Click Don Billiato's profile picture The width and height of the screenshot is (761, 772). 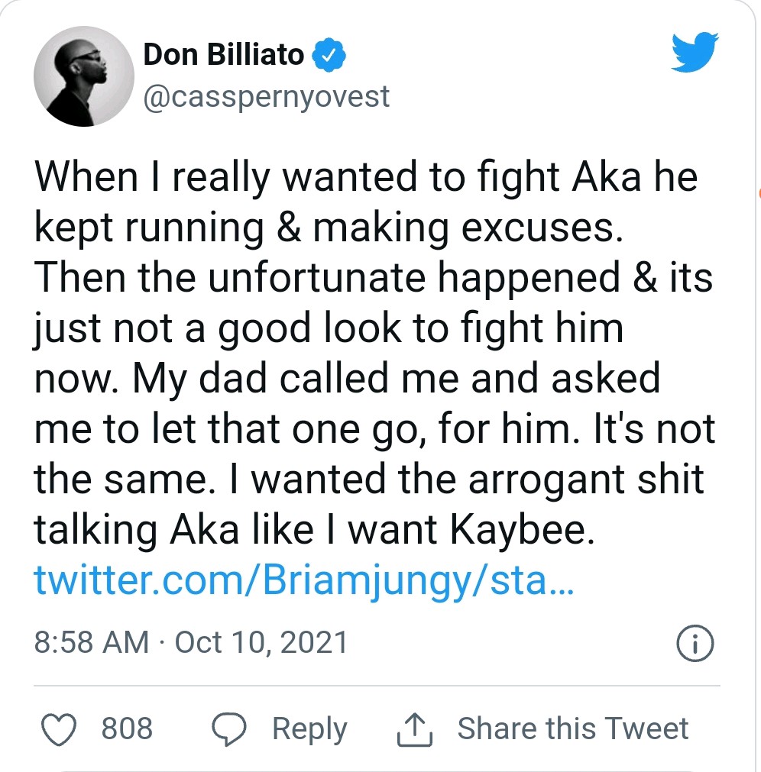pyautogui.click(x=84, y=76)
